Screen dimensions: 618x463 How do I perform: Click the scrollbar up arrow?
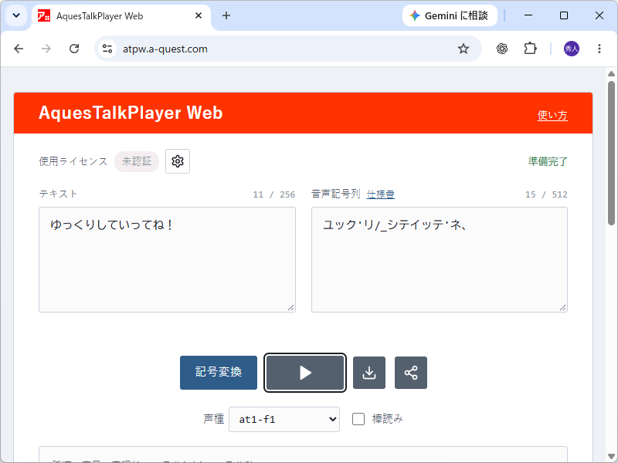tap(611, 73)
